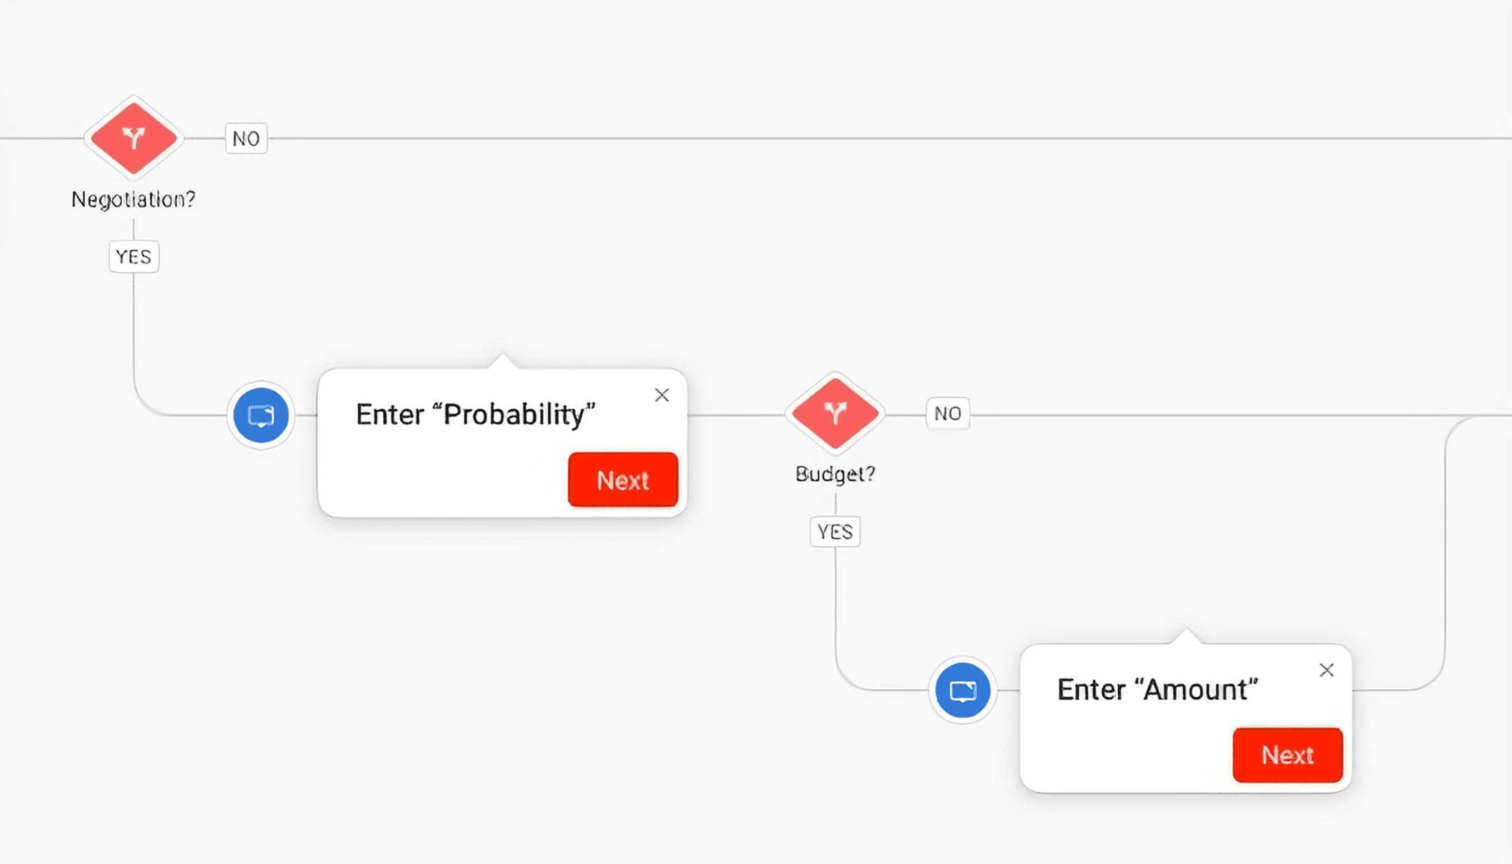This screenshot has height=864, width=1512.
Task: Click the Enter "Probability" heading text
Action: [475, 415]
